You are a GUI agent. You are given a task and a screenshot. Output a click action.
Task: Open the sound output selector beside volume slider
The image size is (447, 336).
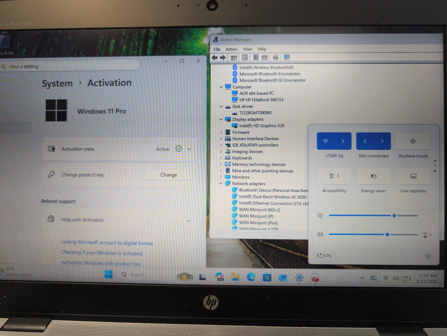pos(426,235)
